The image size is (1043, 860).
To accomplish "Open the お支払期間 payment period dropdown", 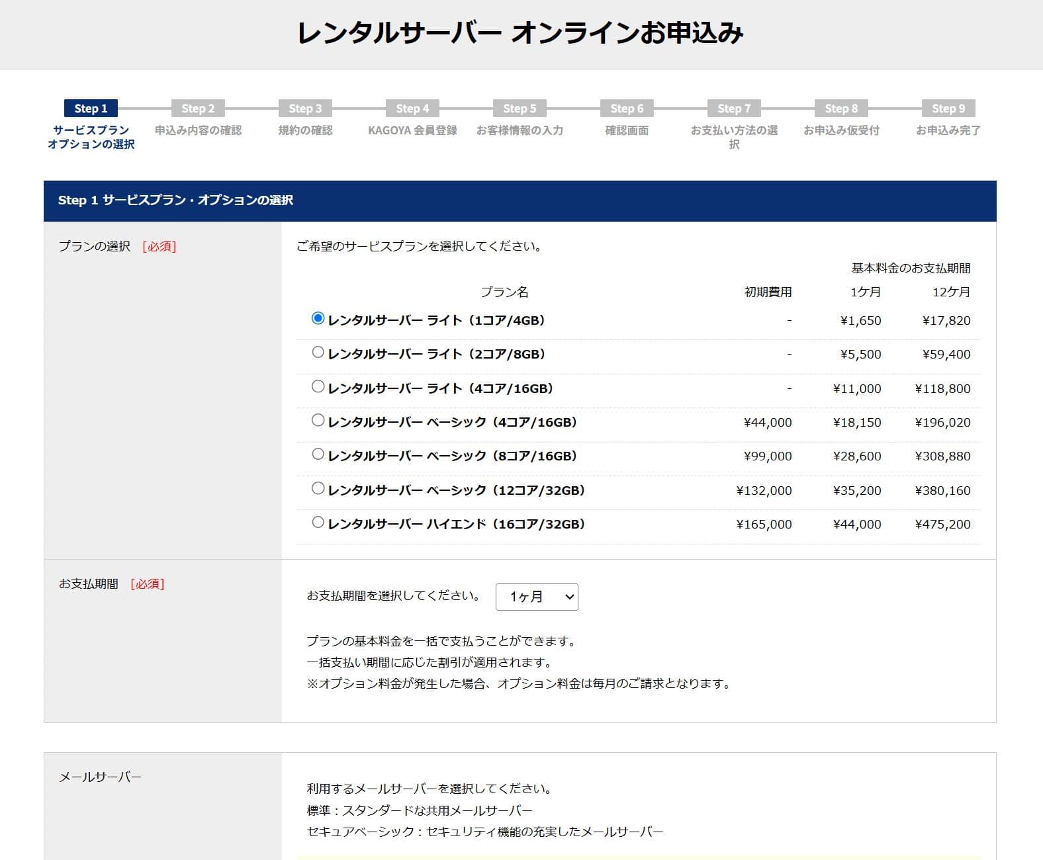I will 537,597.
